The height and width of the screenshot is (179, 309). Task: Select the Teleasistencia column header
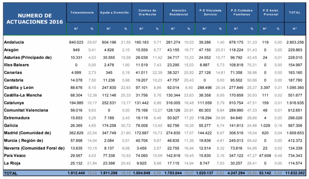(x=82, y=13)
